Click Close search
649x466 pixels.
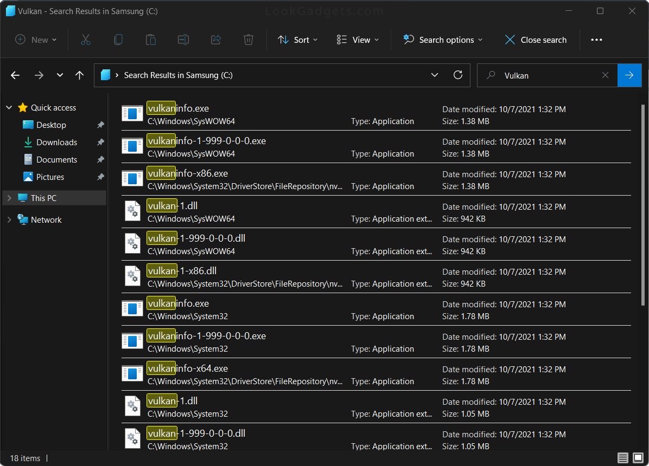tap(535, 40)
